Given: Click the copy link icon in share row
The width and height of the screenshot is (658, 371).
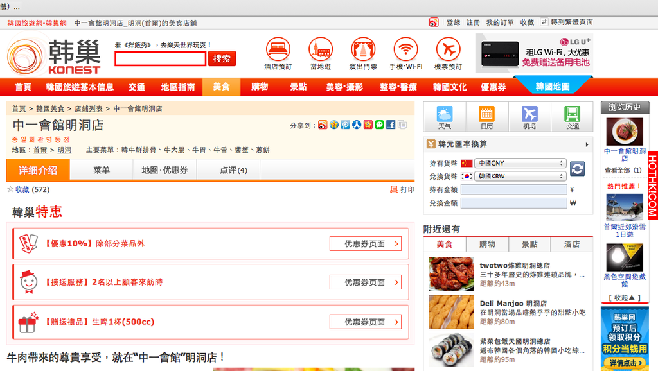Looking at the screenshot, I should point(402,125).
